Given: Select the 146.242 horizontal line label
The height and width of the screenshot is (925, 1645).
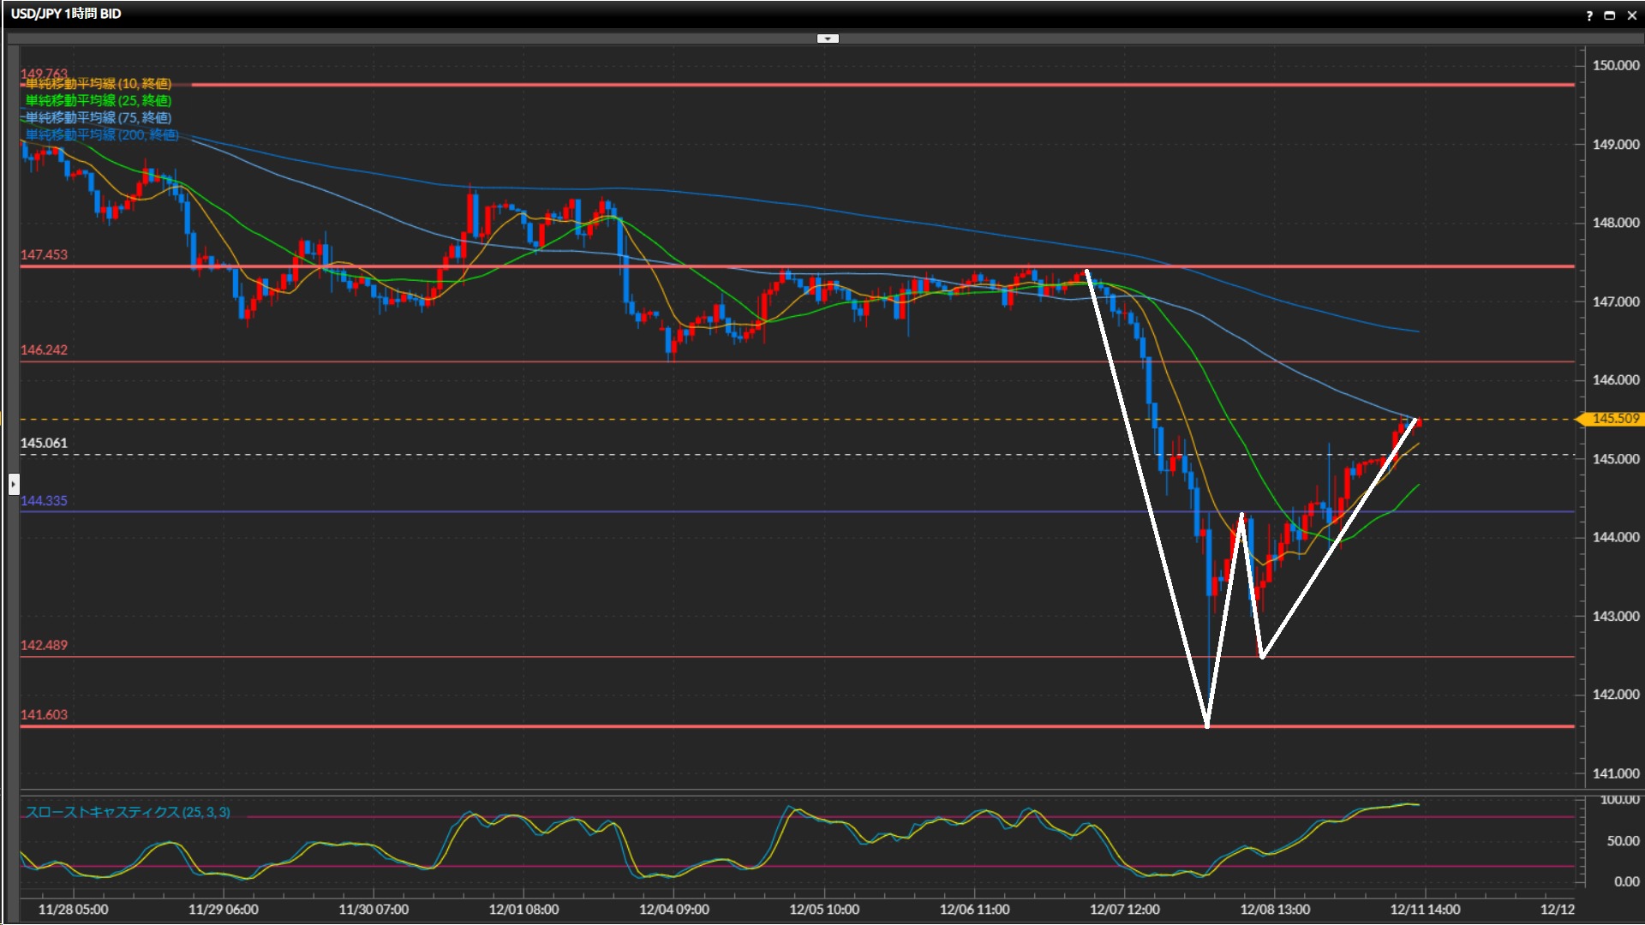Looking at the screenshot, I should (44, 350).
